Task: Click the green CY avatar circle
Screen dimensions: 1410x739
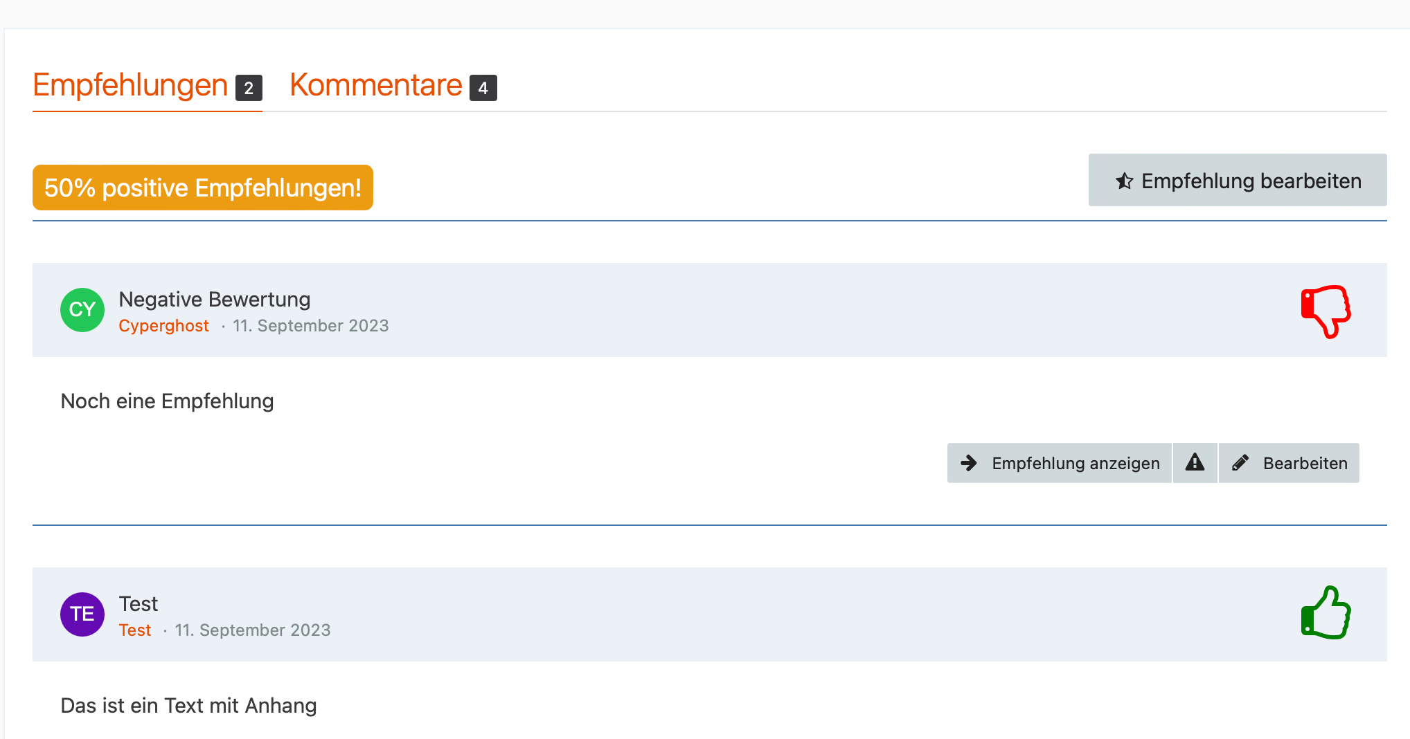Action: point(82,310)
